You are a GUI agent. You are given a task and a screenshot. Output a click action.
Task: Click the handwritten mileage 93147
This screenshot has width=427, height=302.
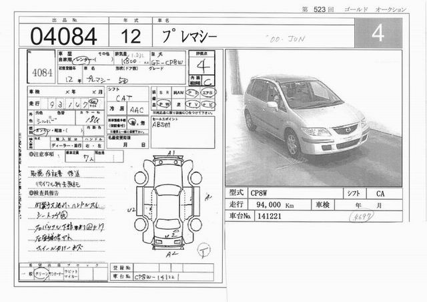point(69,104)
